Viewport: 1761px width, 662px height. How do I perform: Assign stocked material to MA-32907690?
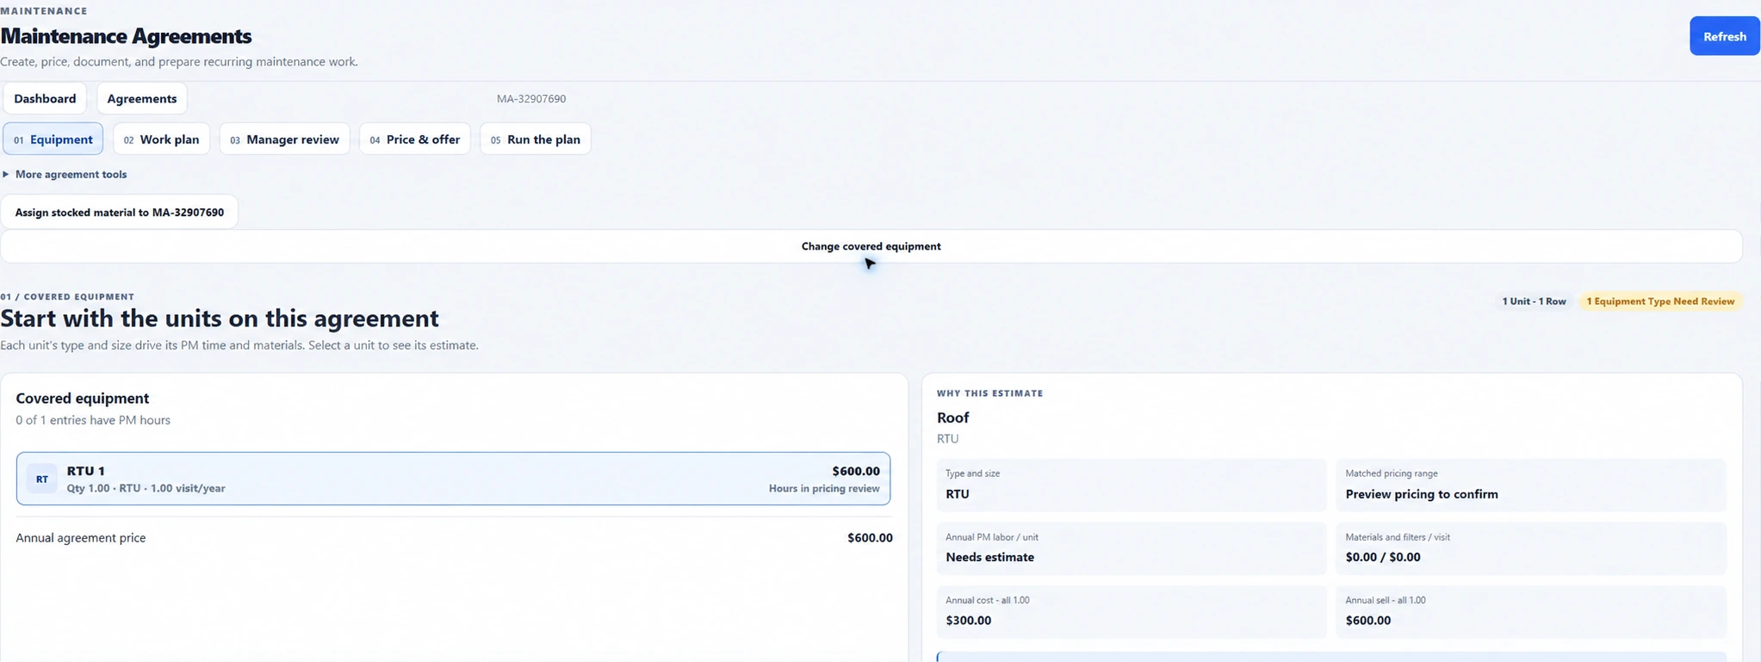click(120, 212)
